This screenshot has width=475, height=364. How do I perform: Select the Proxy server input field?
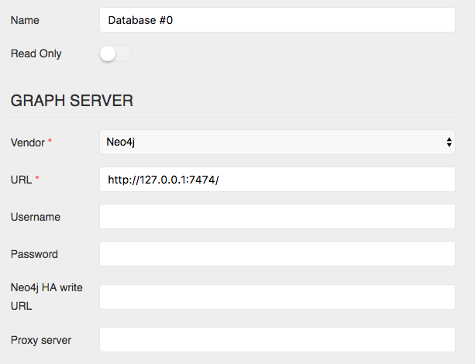277,339
